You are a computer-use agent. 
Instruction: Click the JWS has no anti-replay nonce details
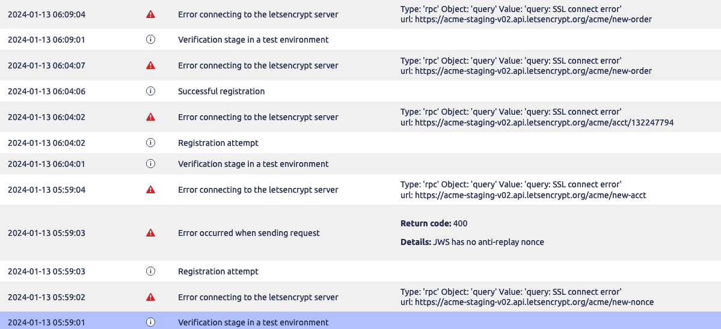472,242
